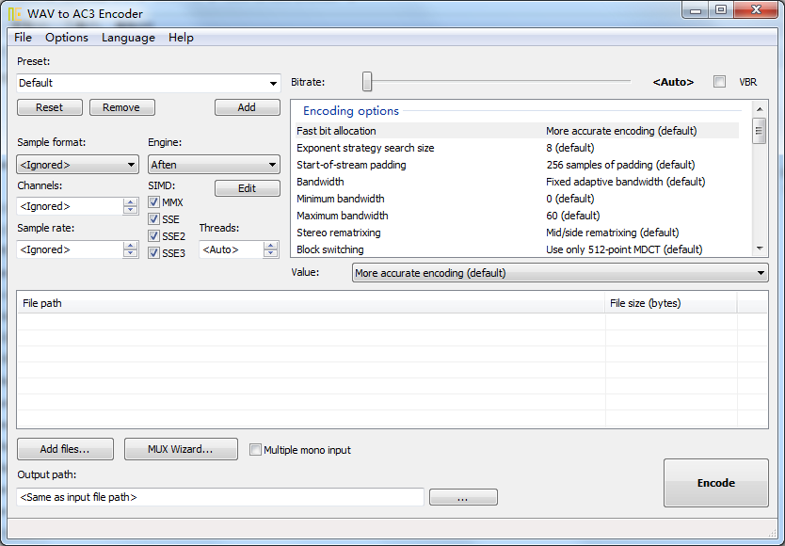Launch the MUX Wizard
The width and height of the screenshot is (785, 546).
tap(181, 449)
